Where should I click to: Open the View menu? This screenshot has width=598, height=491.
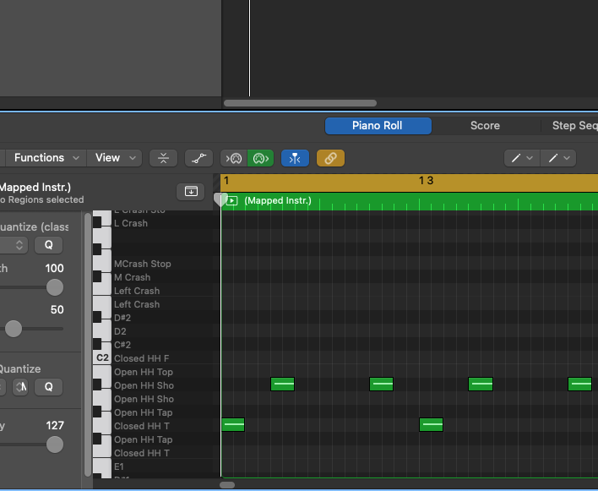click(115, 158)
